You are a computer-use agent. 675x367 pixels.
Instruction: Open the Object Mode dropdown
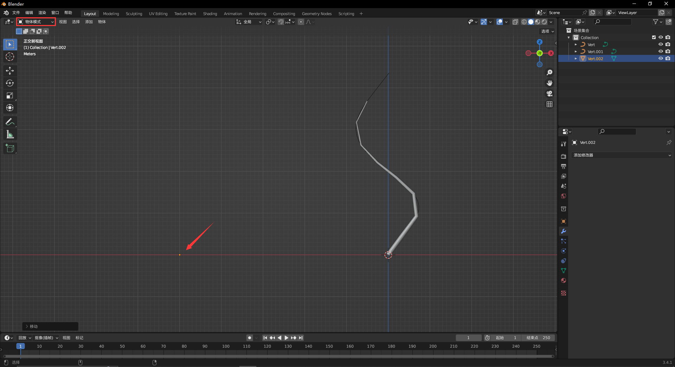36,22
